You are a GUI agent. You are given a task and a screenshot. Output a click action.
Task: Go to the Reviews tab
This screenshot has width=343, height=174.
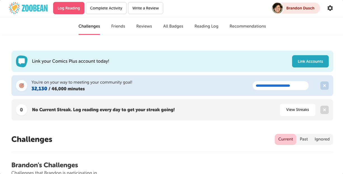point(144,26)
